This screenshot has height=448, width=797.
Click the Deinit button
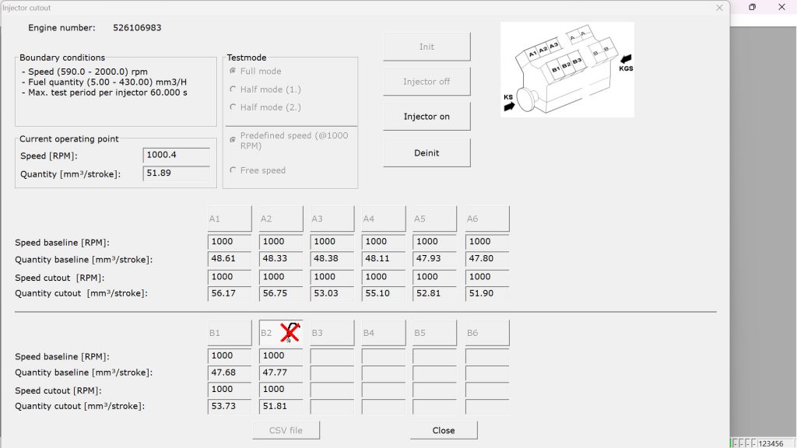[427, 153]
